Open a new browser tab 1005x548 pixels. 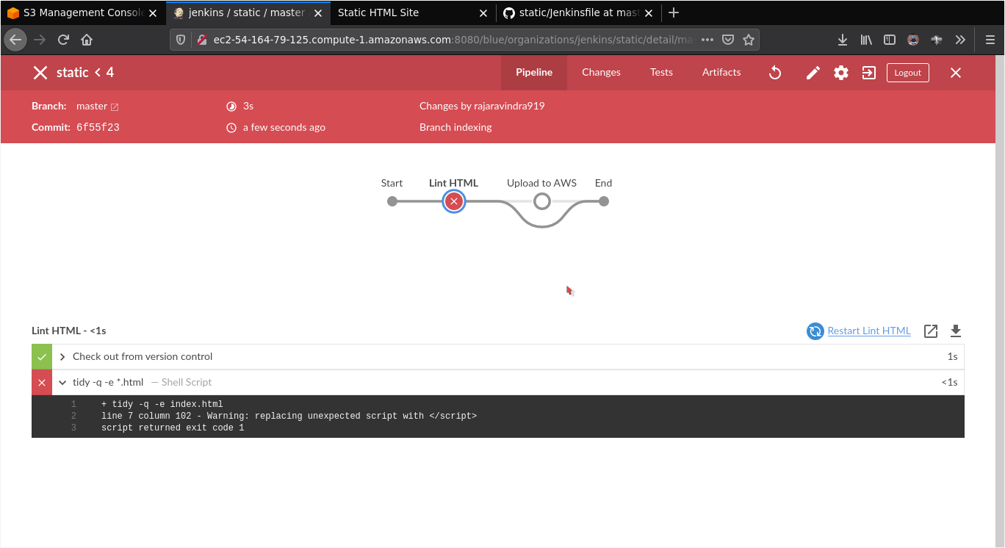674,12
